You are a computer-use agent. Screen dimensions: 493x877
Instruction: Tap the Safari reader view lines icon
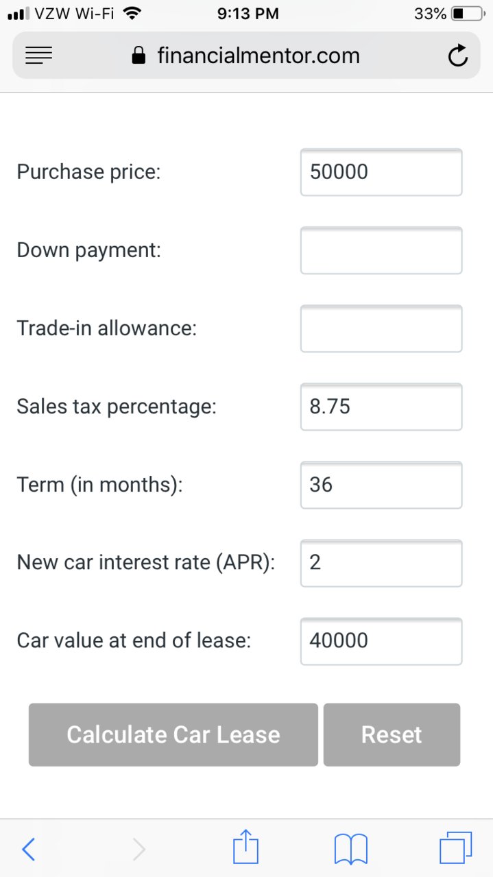coord(38,56)
